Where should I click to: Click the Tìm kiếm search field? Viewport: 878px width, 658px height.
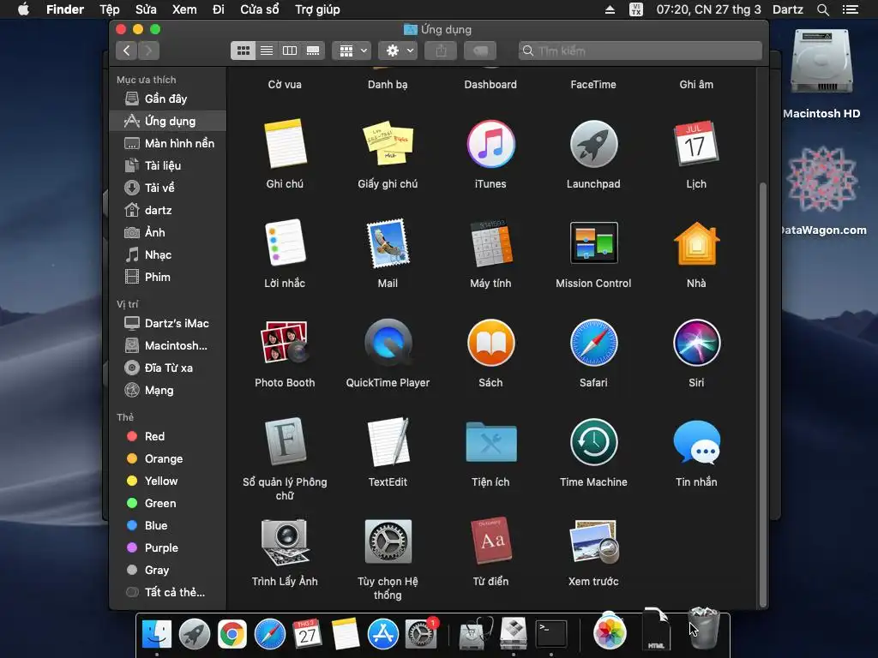640,51
